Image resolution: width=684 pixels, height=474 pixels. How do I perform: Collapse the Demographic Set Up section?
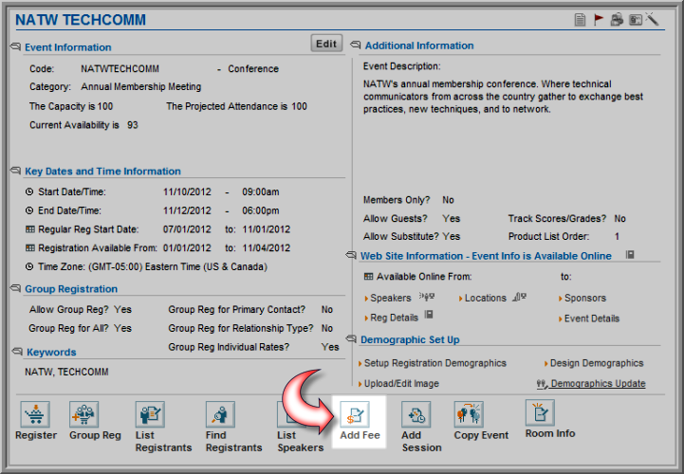tap(351, 338)
